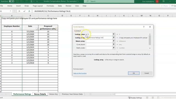Click the Return_array input field
Viewport: 176px width, 99px height.
(99, 41)
